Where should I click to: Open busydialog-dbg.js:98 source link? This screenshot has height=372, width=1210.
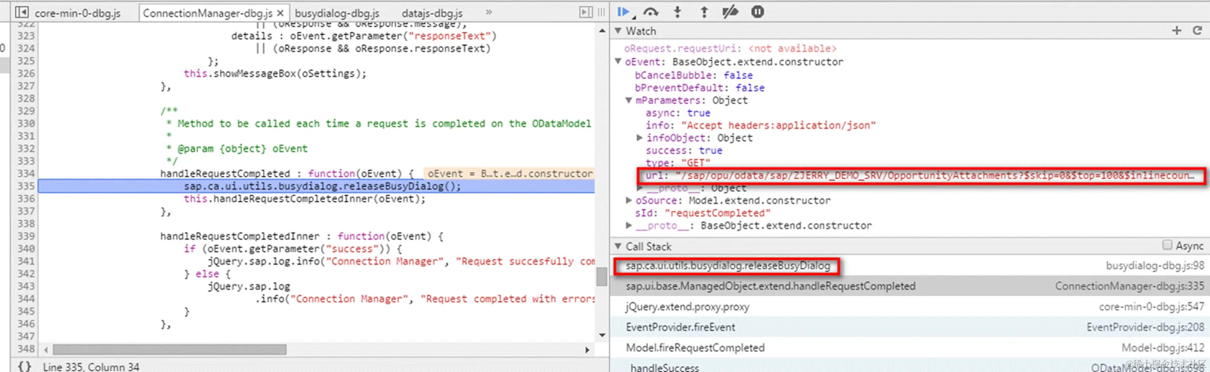(x=1155, y=265)
